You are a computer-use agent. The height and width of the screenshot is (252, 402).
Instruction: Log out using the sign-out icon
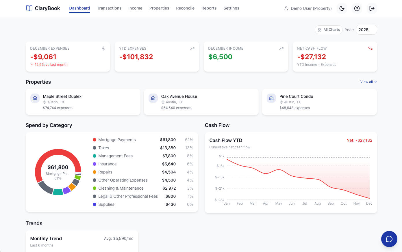pyautogui.click(x=372, y=8)
